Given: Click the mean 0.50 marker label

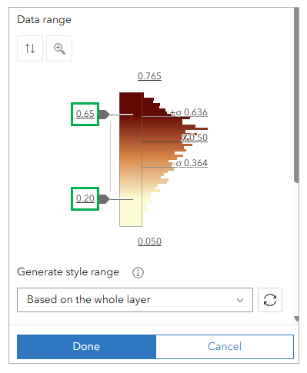Looking at the screenshot, I should (x=195, y=138).
